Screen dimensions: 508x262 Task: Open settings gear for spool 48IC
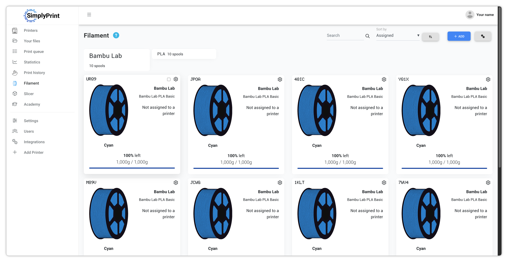point(384,80)
